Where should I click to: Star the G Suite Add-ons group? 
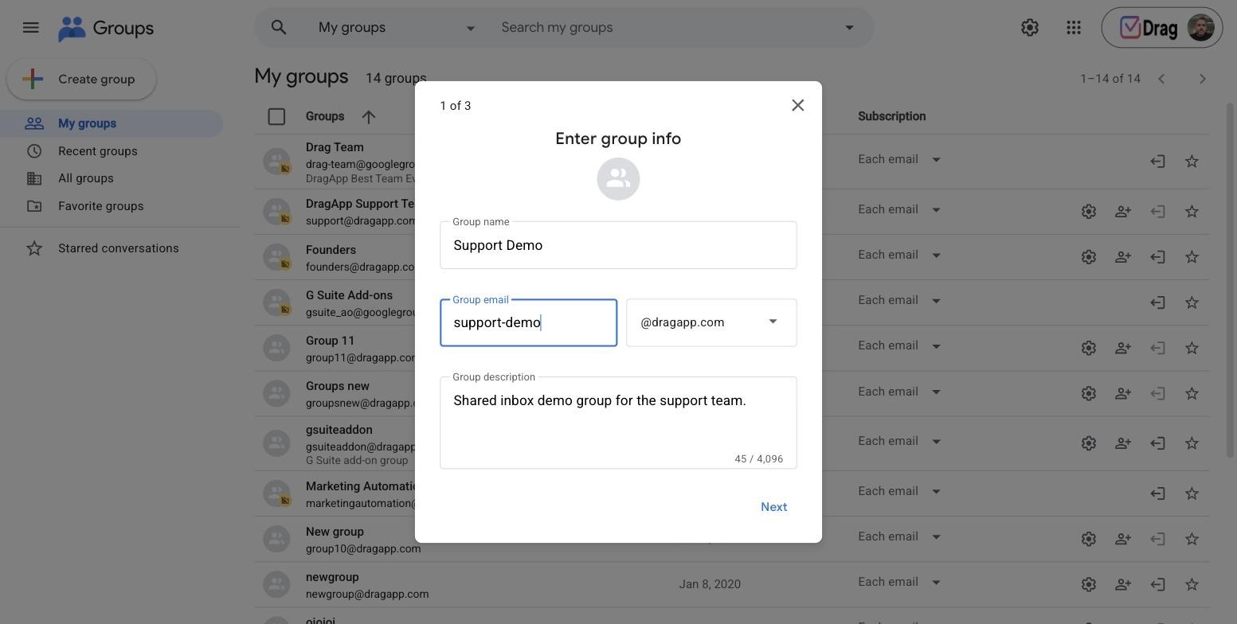[1192, 302]
